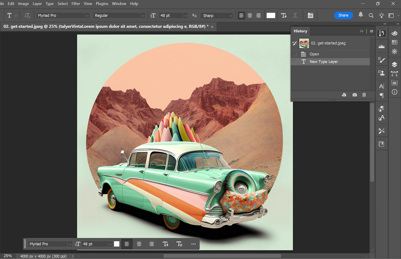Viewport: 401px width, 259px height.
Task: Set history brush source for New Type Layer
Action: click(294, 61)
